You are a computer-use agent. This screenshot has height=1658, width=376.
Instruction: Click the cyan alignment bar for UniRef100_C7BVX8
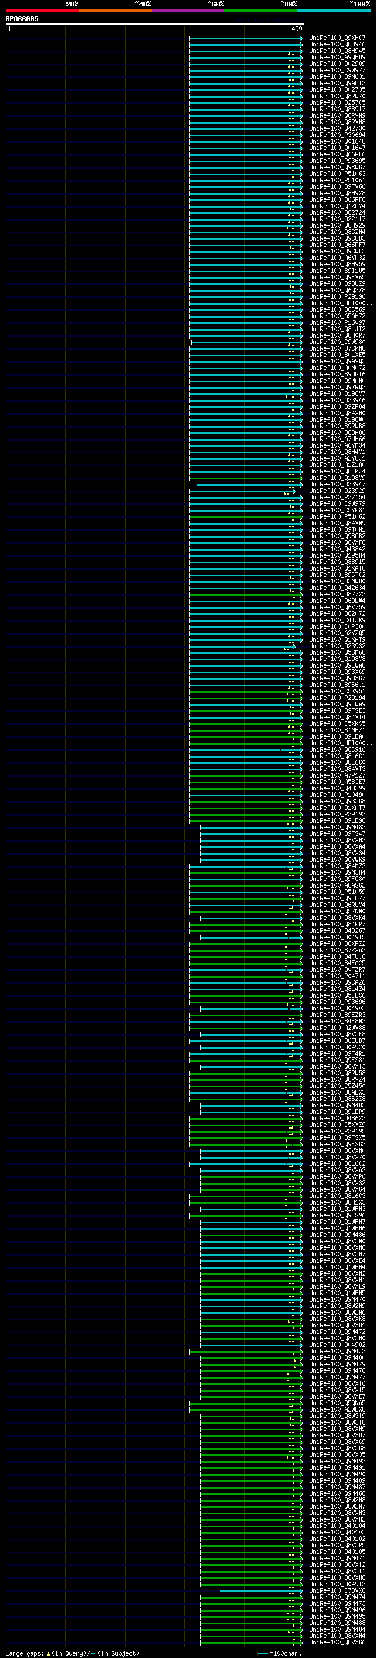(x=260, y=1591)
